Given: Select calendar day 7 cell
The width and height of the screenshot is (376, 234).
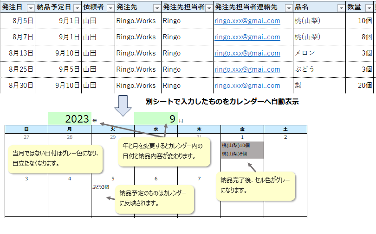Looking at the screenshot, I should click(x=199, y=179).
